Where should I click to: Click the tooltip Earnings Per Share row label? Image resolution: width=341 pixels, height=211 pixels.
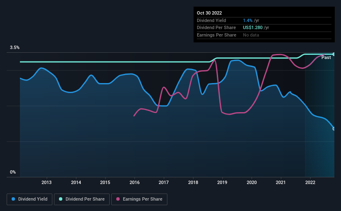click(216, 35)
